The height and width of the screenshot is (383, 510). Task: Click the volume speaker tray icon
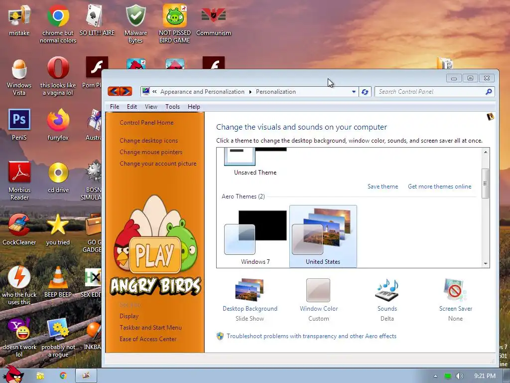pyautogui.click(x=460, y=376)
